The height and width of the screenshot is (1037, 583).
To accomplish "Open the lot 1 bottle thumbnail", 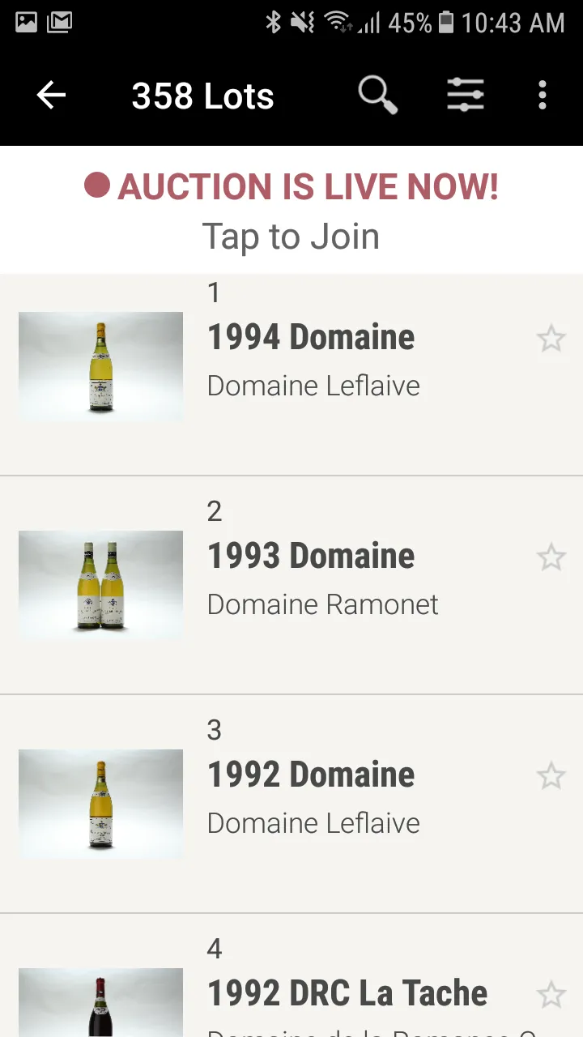I will pyautogui.click(x=100, y=366).
